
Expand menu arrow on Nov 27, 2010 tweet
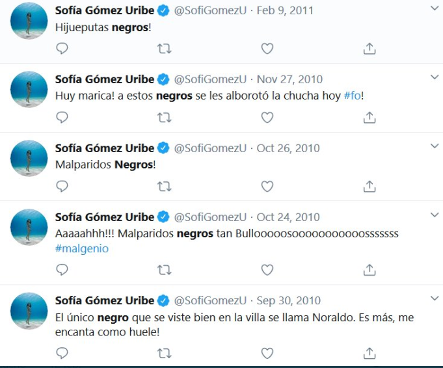[435, 77]
